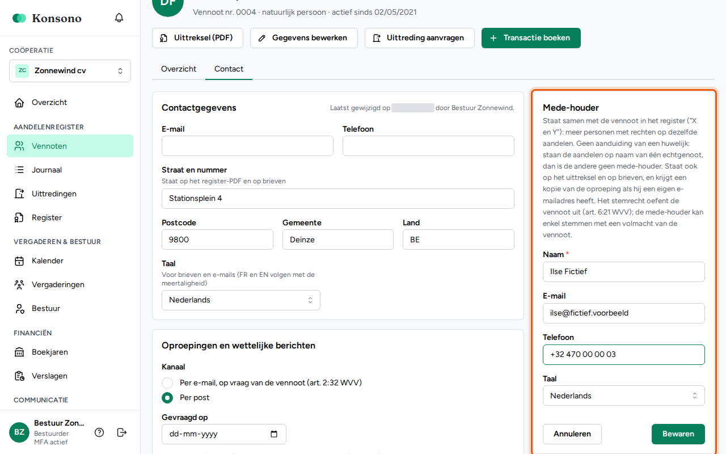Image resolution: width=726 pixels, height=454 pixels.
Task: Open Register in the sidebar
Action: [x=70, y=217]
